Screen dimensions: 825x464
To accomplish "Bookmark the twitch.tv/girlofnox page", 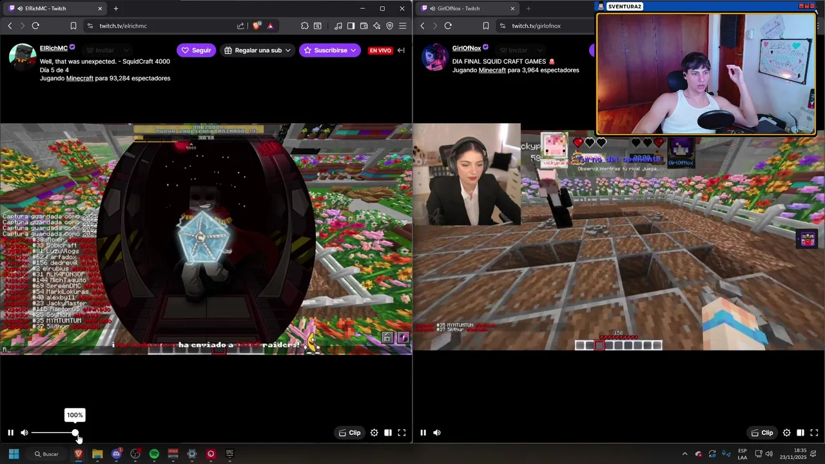I will tap(486, 26).
